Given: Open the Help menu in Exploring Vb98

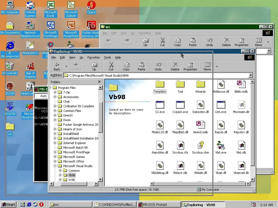Looking at the screenshot, I should tap(118, 57).
